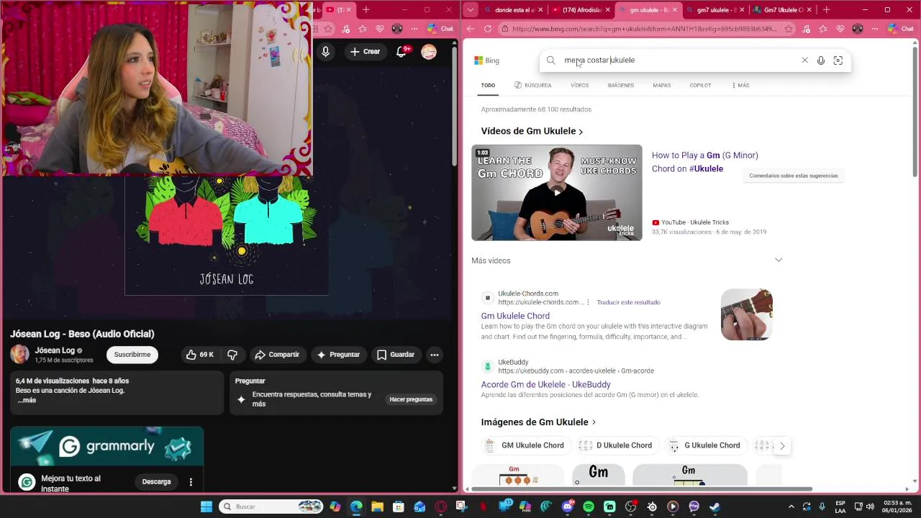The image size is (921, 518).
Task: Open Ukulele-Chords.com result options menu
Action: 588,302
